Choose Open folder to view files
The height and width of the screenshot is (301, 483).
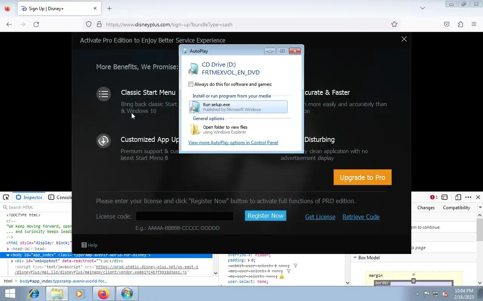tap(238, 129)
